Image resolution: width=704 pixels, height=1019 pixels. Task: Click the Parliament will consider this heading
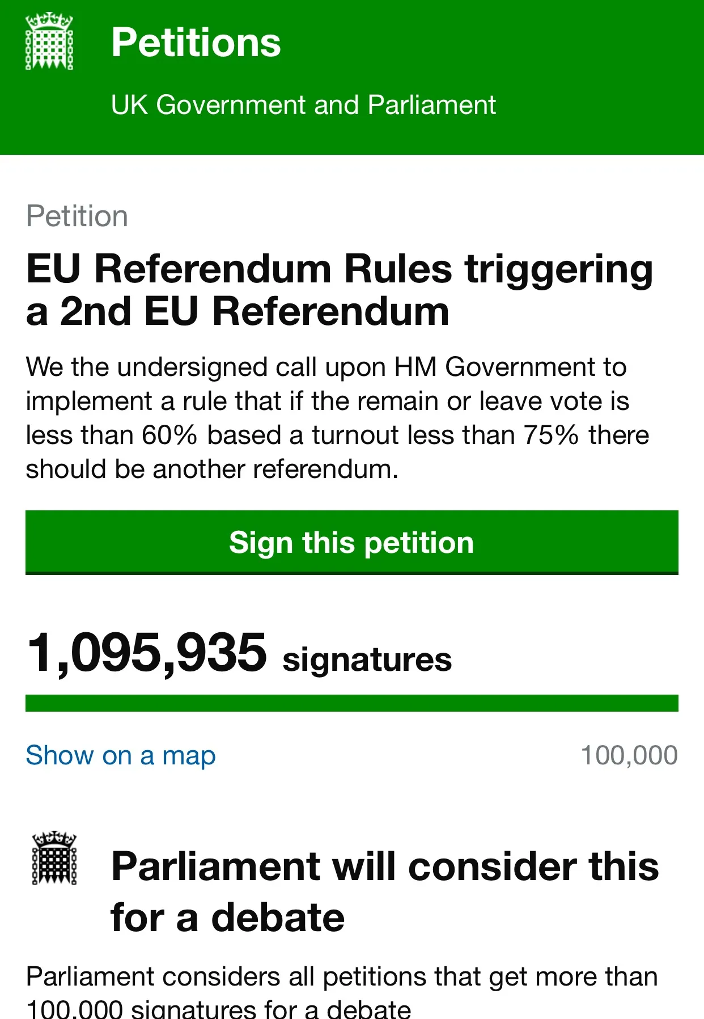pyautogui.click(x=384, y=891)
